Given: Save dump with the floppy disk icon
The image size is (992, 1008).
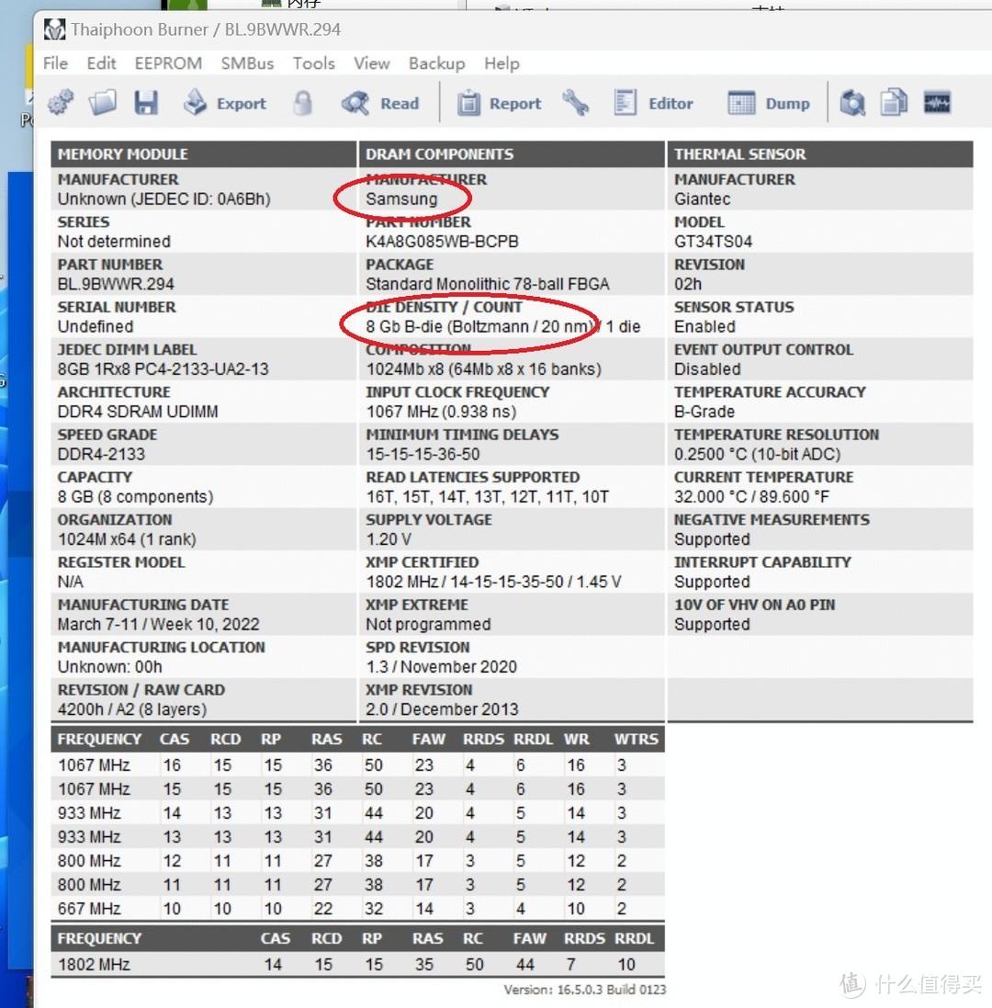Looking at the screenshot, I should coord(146,102).
